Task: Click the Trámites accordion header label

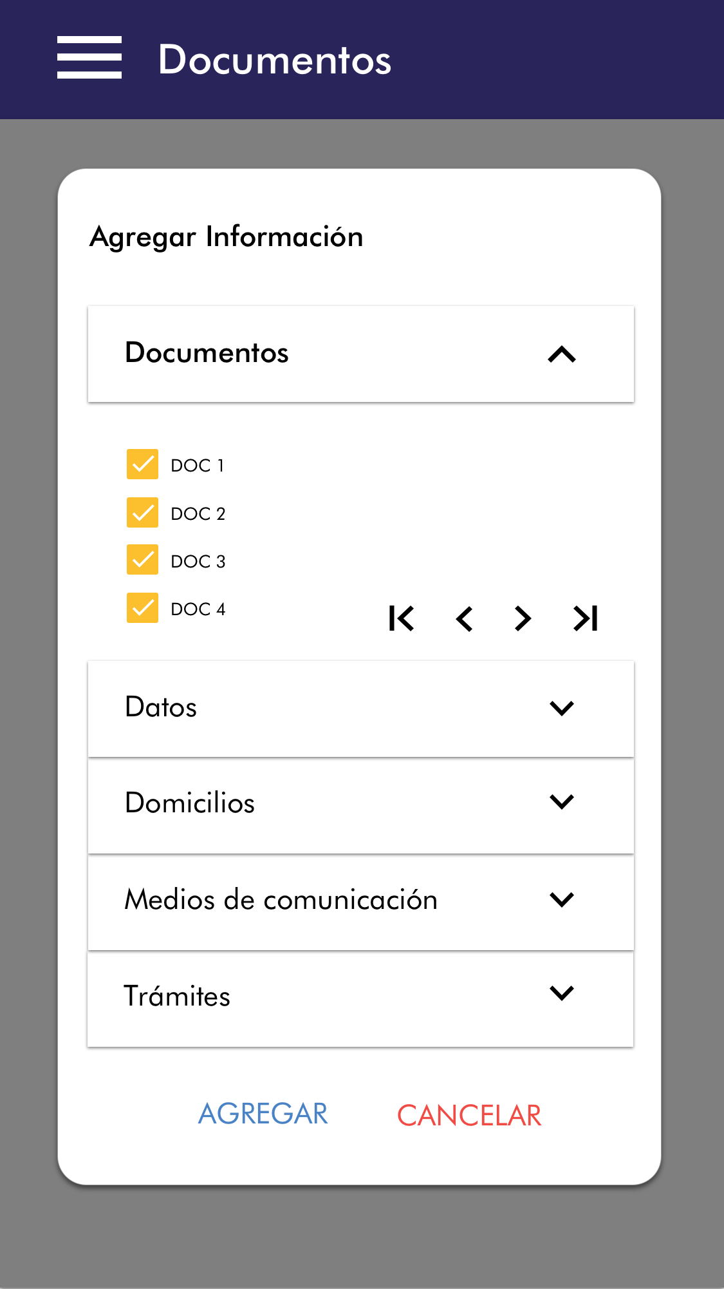Action: click(177, 997)
